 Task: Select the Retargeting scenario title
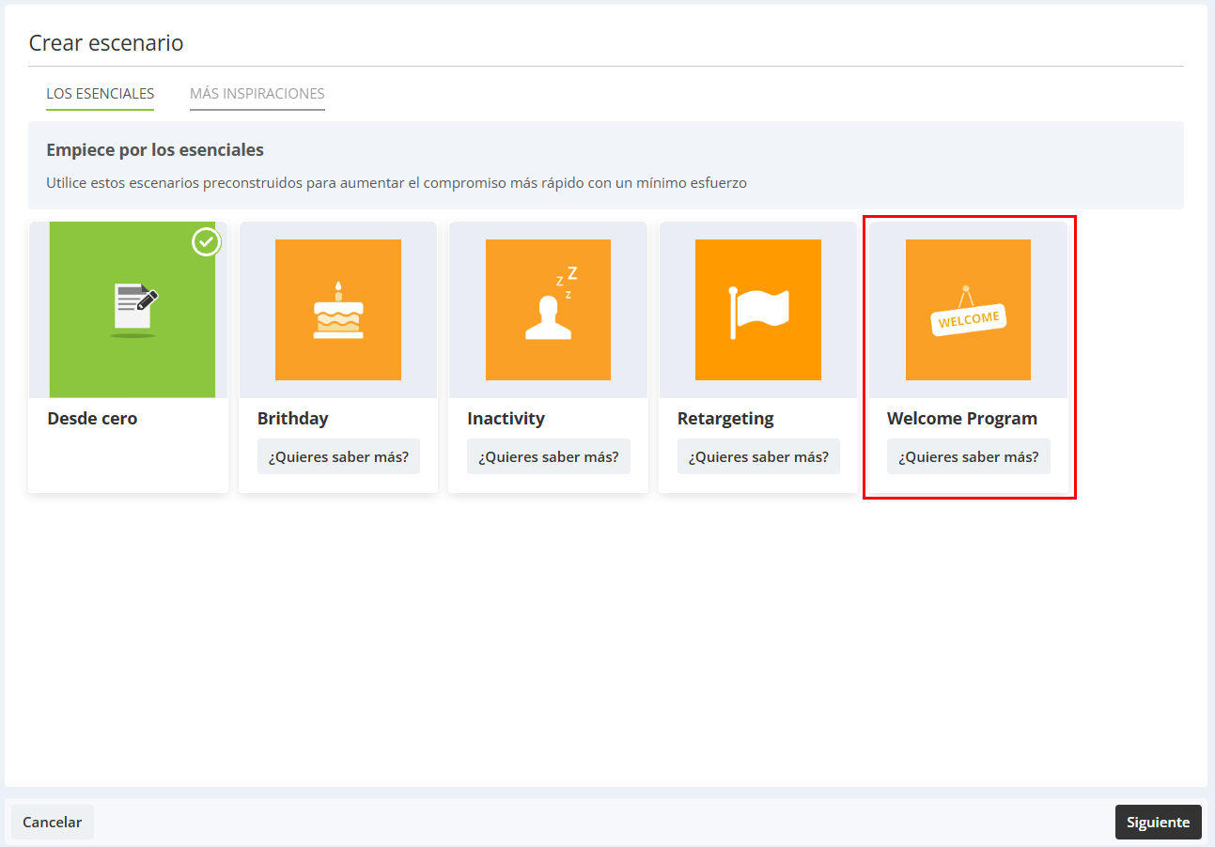725,419
